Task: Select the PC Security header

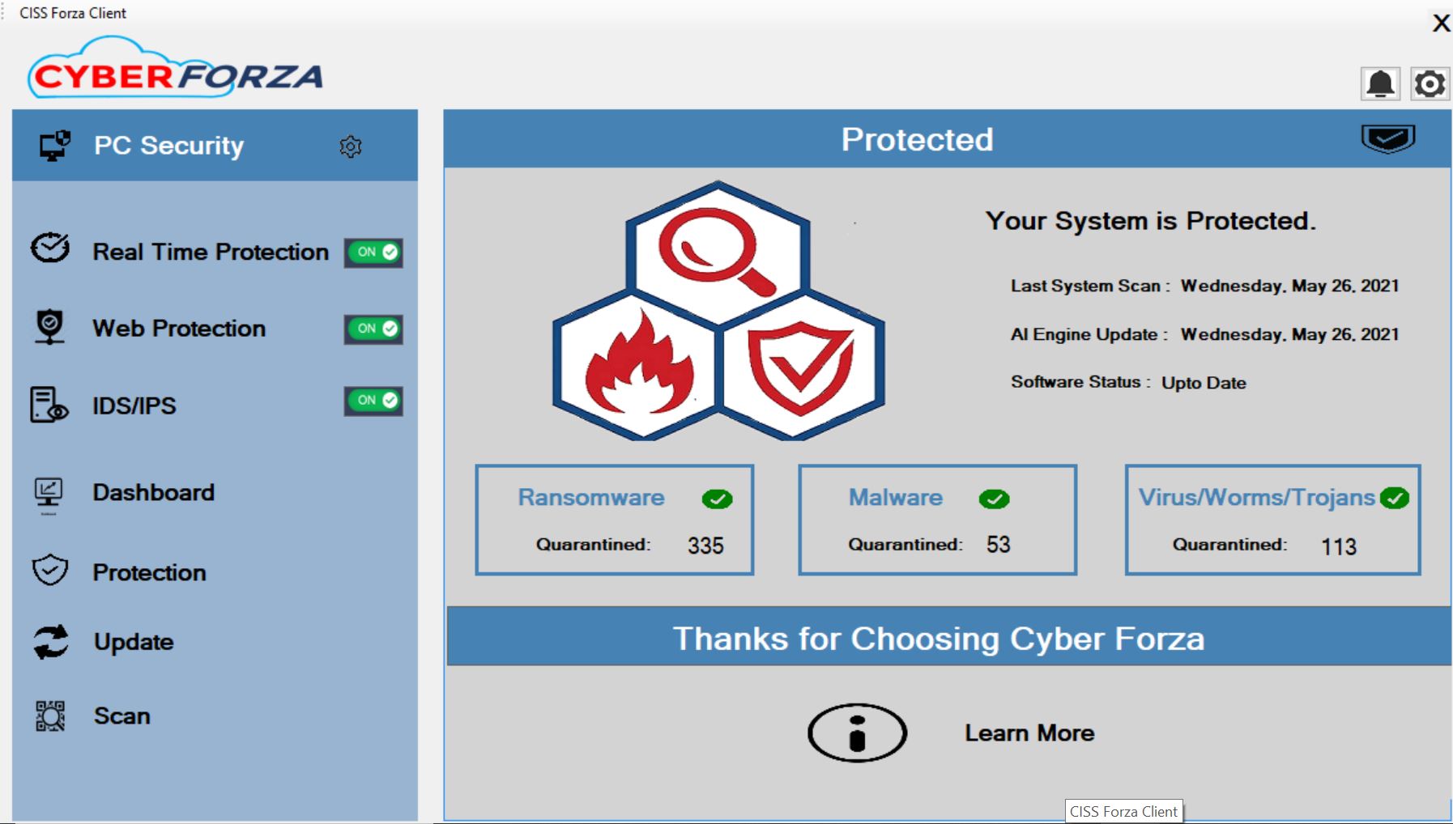Action: (168, 146)
